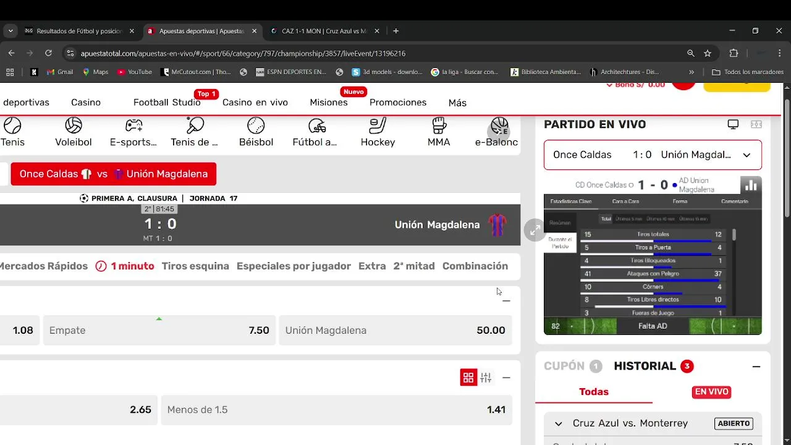The height and width of the screenshot is (445, 791).
Task: Switch to the CAZ 1-1 MON browser tab
Action: (x=324, y=31)
